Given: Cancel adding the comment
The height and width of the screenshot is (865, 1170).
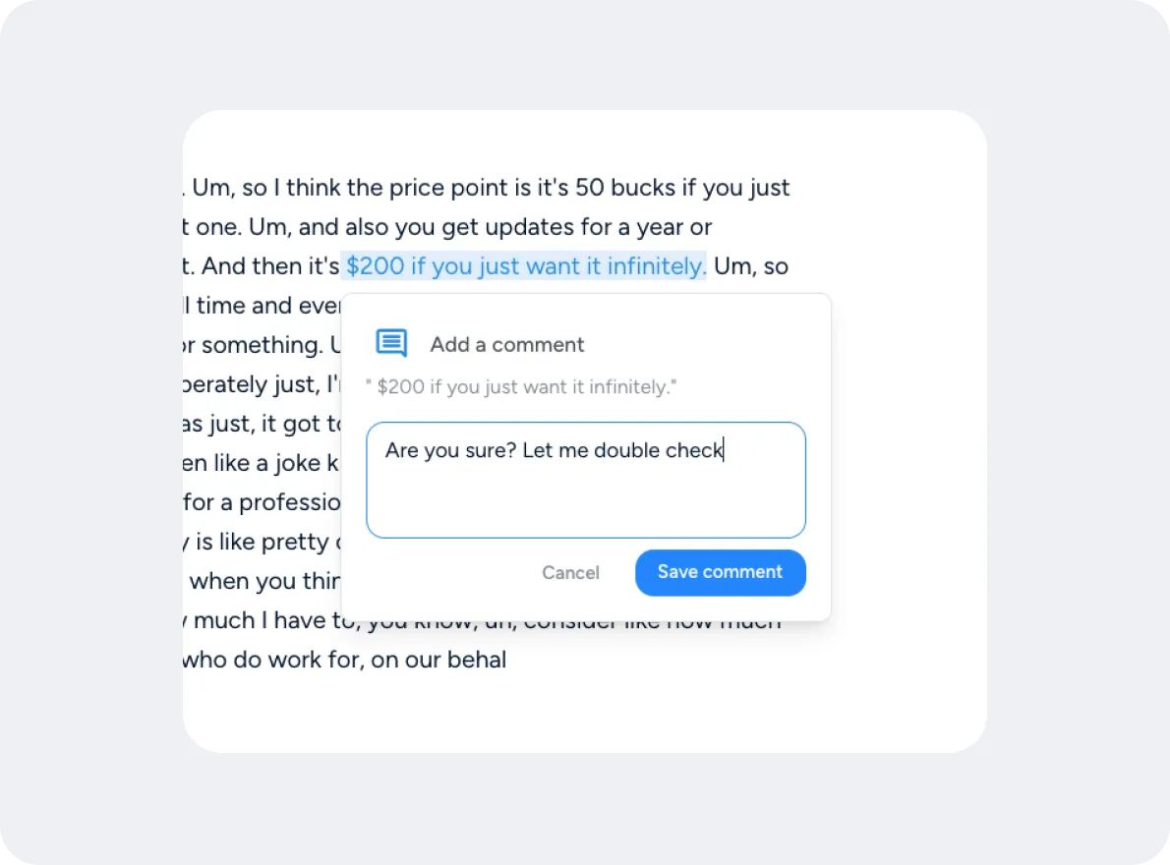Looking at the screenshot, I should (570, 573).
